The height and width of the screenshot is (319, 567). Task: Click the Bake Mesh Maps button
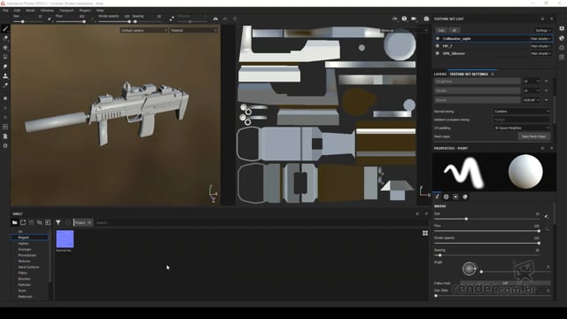tap(533, 136)
